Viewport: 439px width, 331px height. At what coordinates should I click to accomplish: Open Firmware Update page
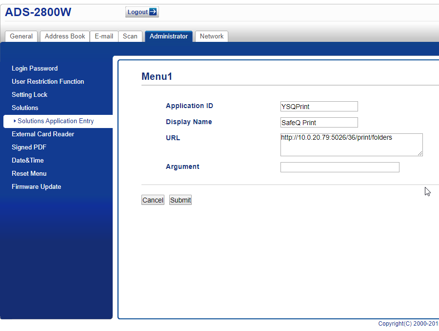(37, 187)
